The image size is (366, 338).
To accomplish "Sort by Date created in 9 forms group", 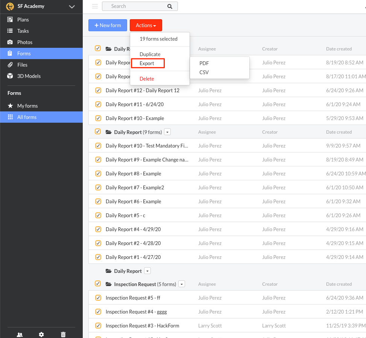I will pyautogui.click(x=339, y=132).
